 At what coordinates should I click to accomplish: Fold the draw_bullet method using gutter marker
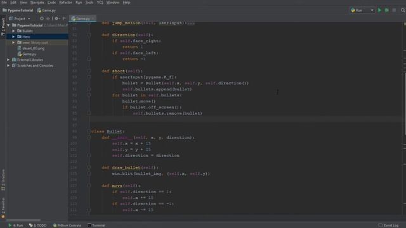89,168
